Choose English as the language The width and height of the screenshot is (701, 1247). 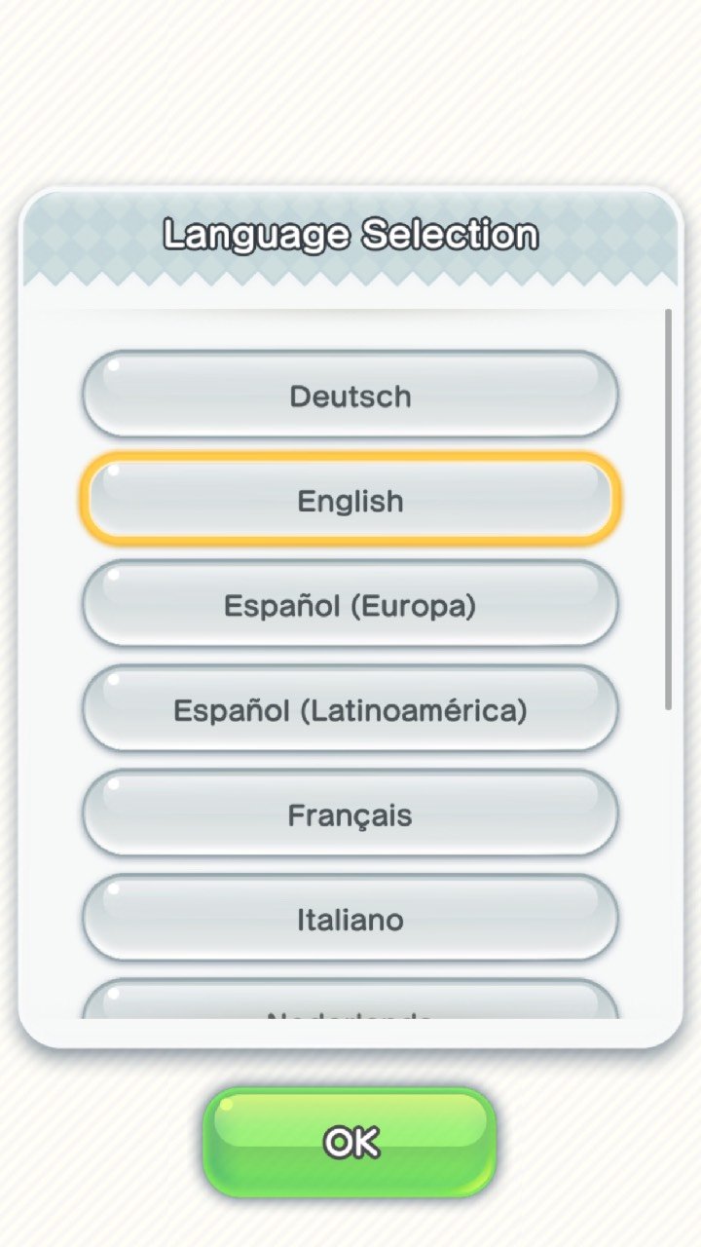[x=350, y=501]
